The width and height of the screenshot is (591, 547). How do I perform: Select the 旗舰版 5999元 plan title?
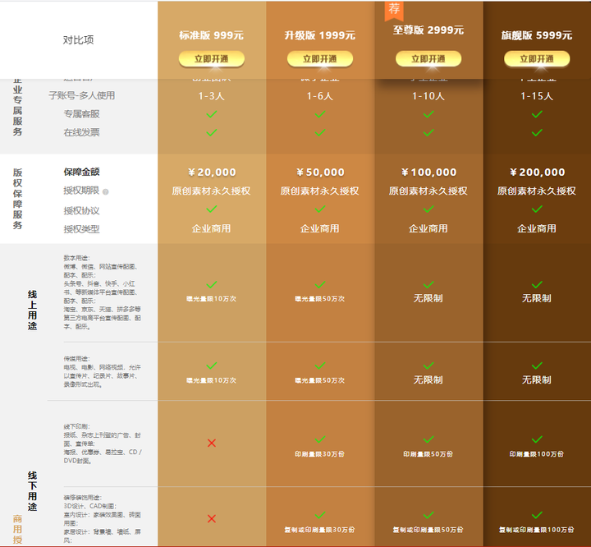(537, 35)
